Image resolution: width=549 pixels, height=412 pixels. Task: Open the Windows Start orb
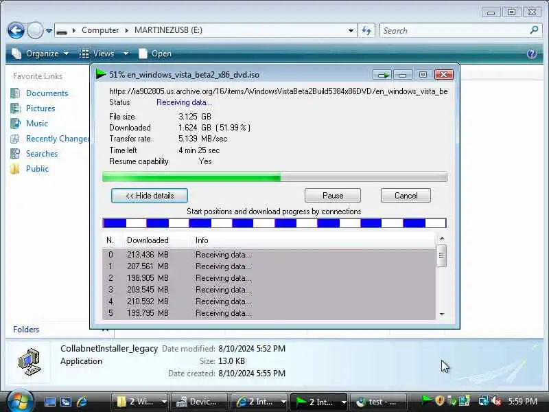pyautogui.click(x=20, y=401)
